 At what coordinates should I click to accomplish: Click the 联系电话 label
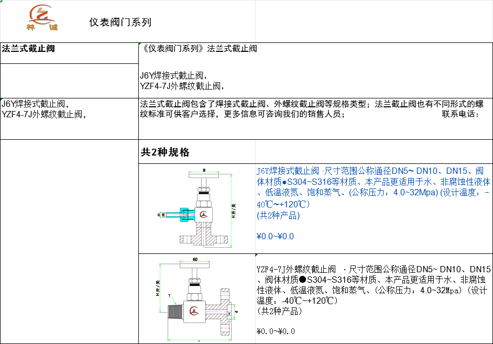(461, 114)
